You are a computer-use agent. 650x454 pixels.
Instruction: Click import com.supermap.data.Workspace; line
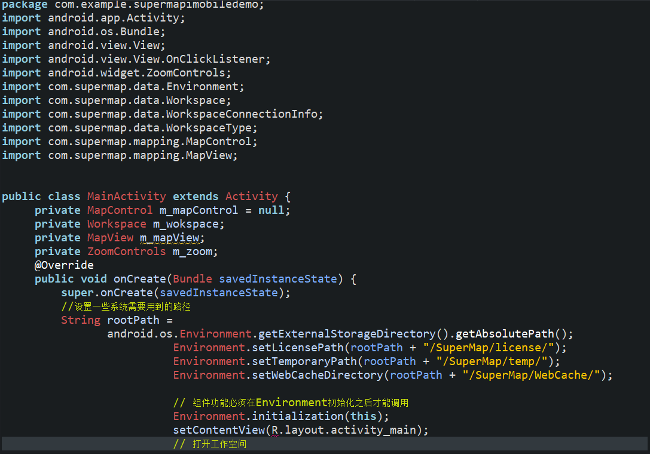116,100
